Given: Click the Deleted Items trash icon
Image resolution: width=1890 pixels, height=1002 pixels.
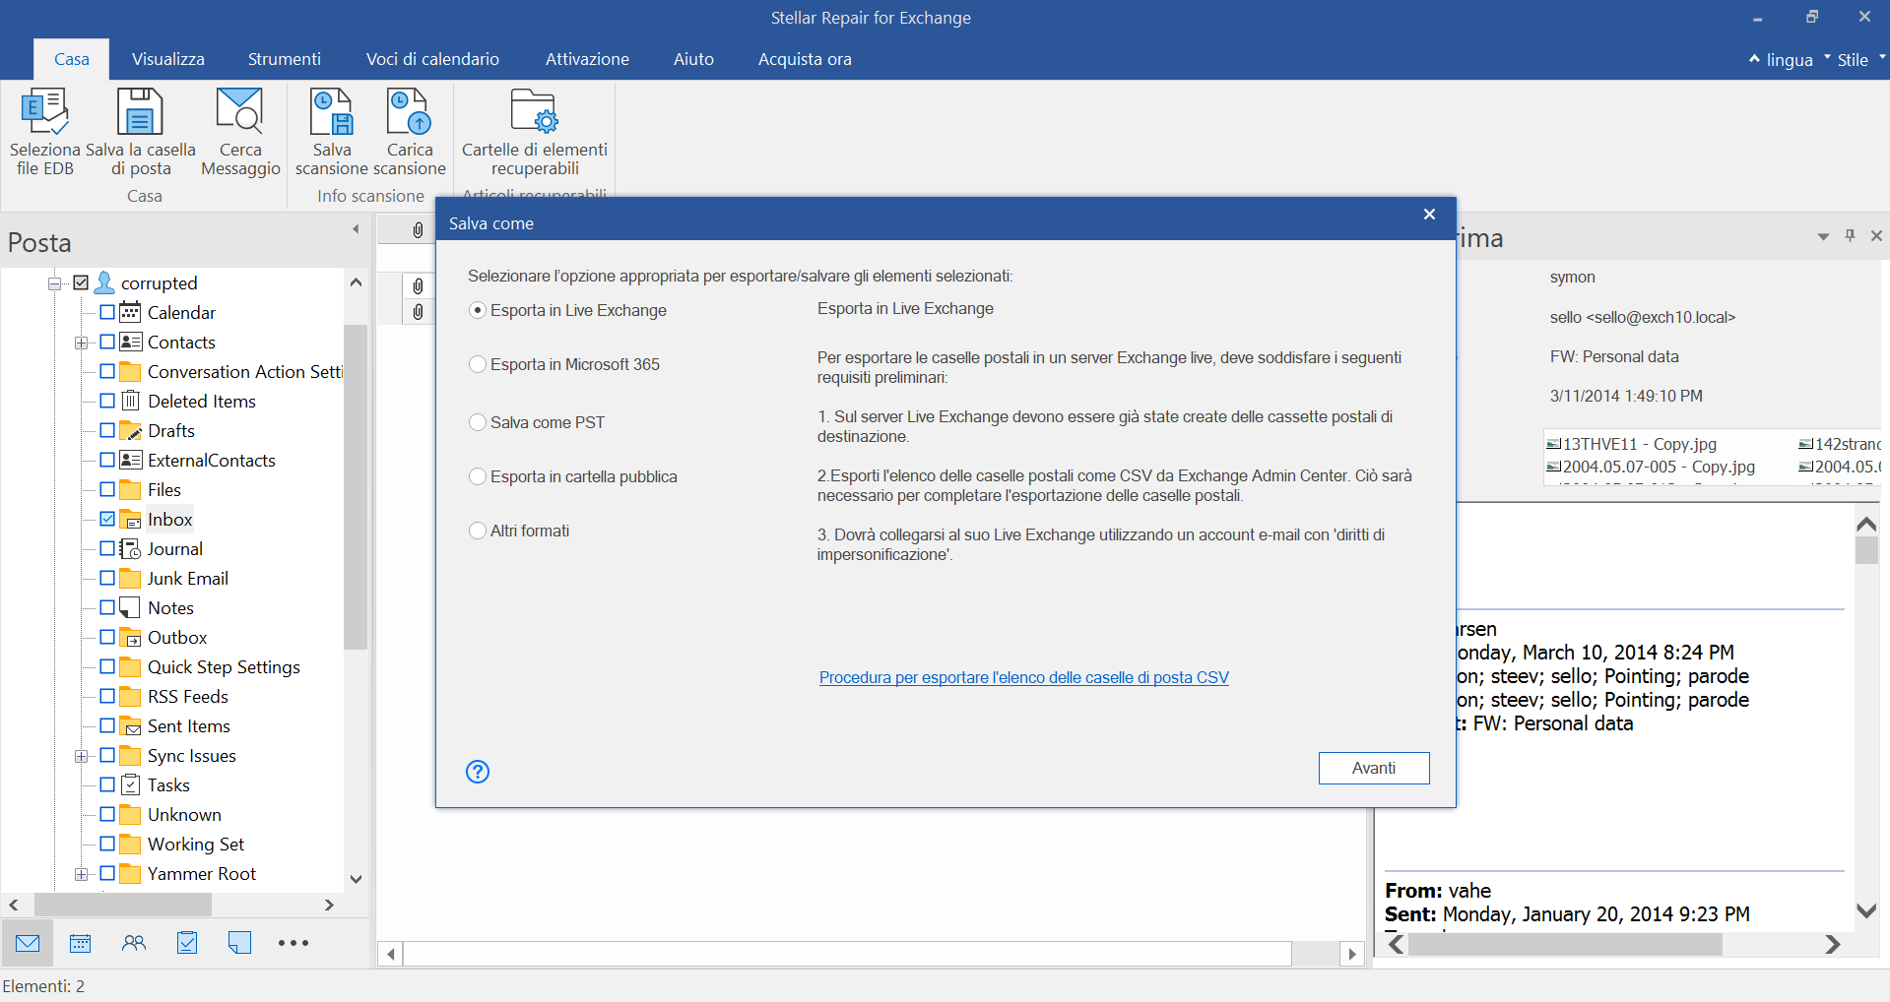Looking at the screenshot, I should [130, 401].
